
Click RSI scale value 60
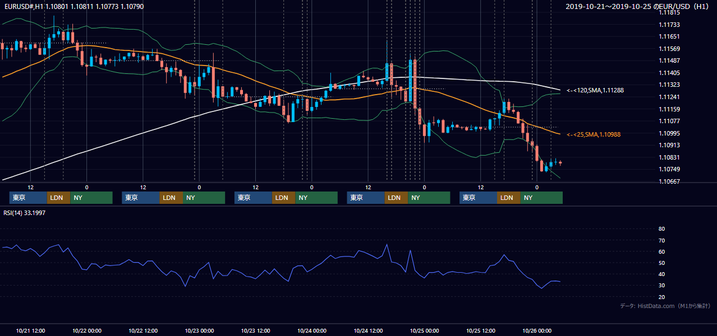661,251
